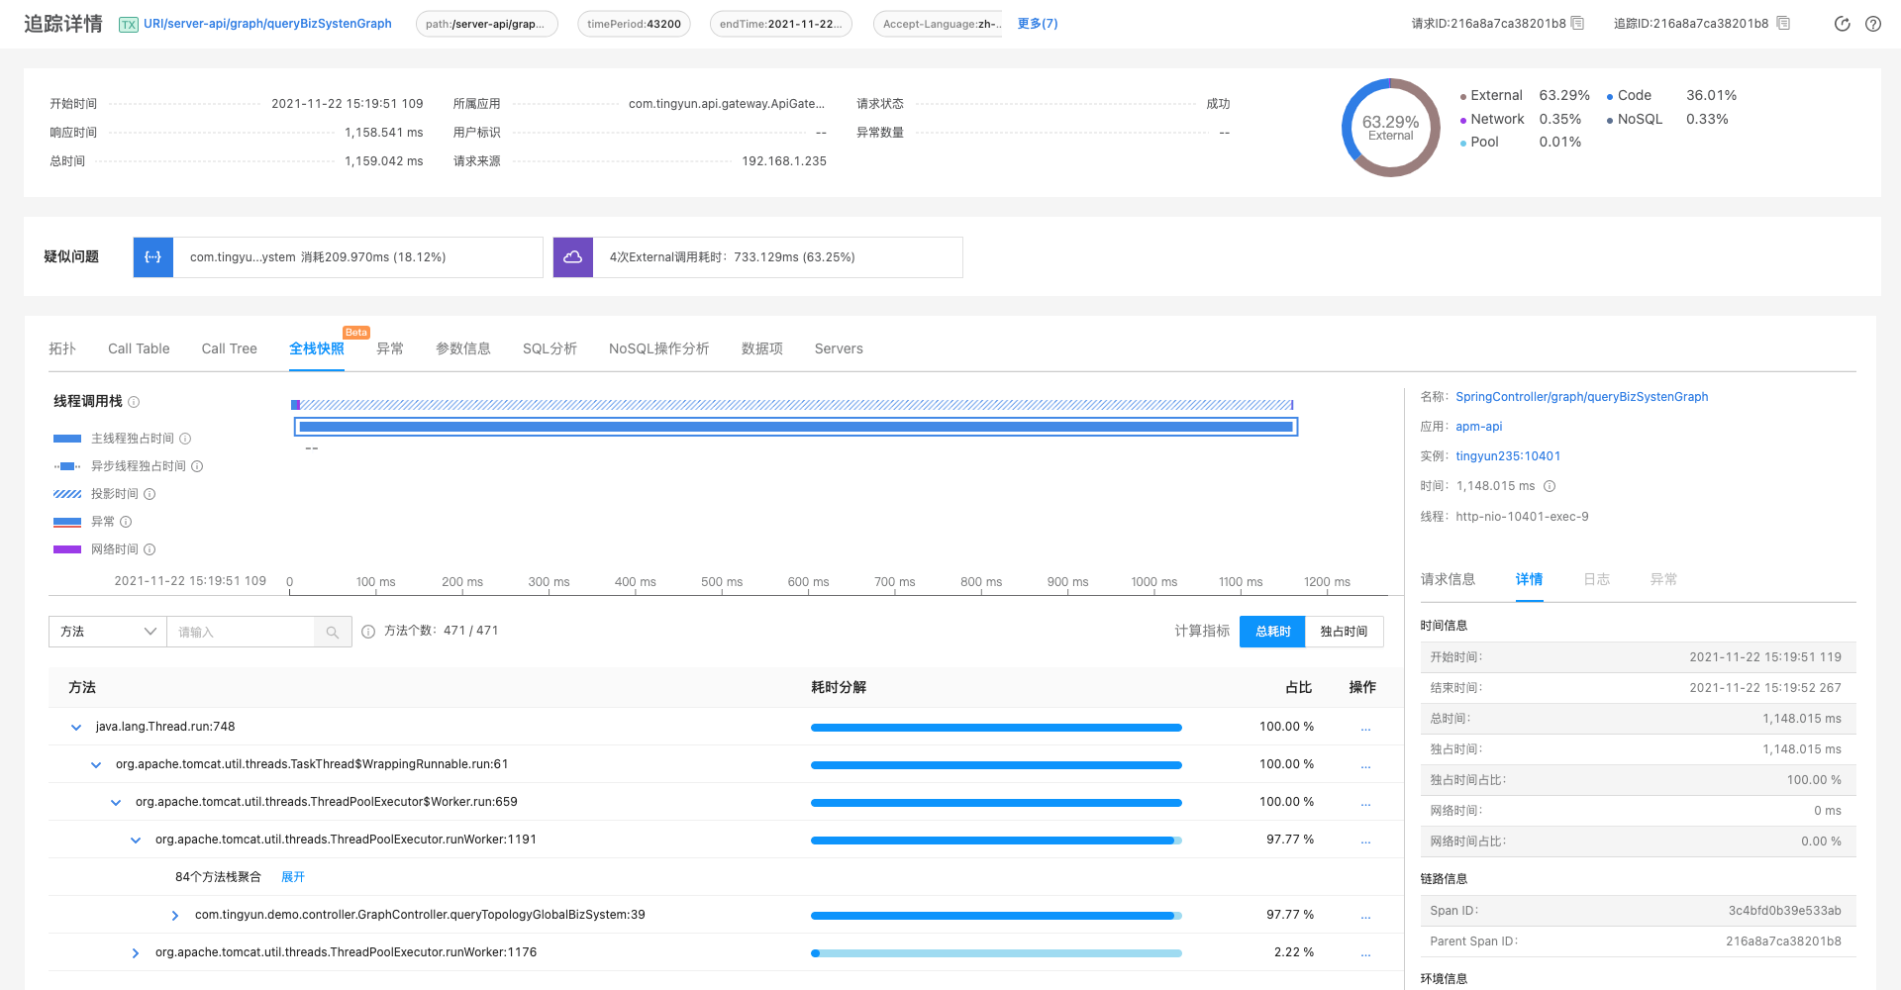1901x990 pixels.
Task: Click the search magnifier icon in method filter
Action: coord(333,632)
